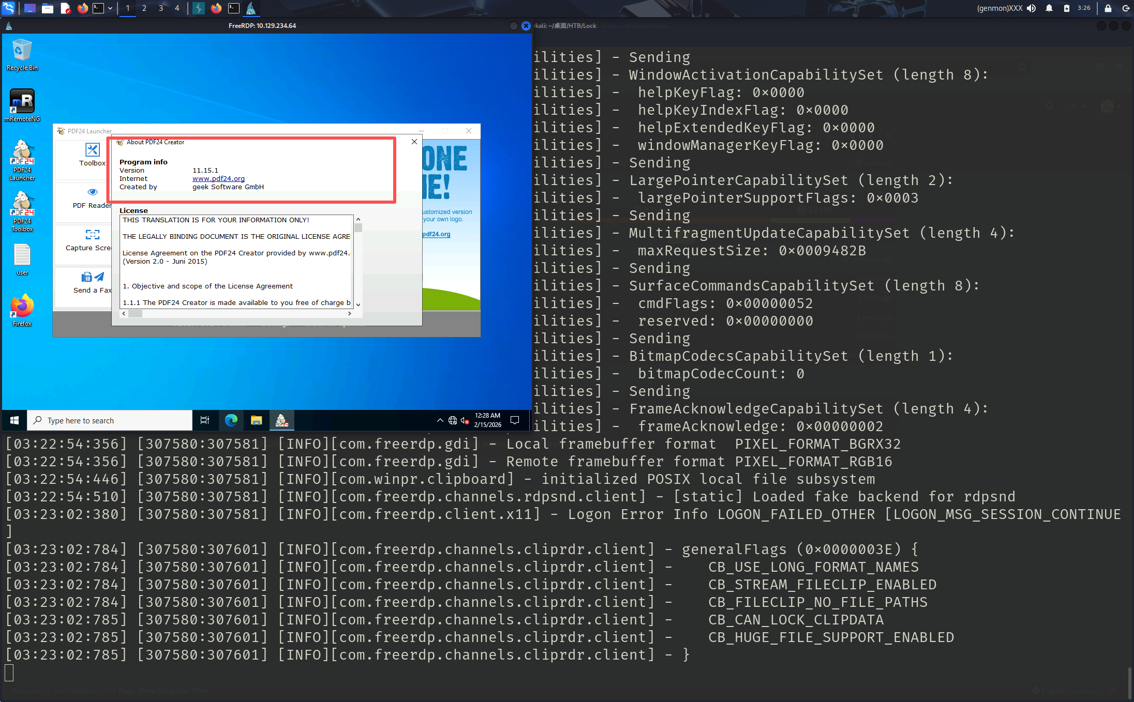The image size is (1134, 702).
Task: Open the Recycle Bin desktop icon
Action: 22,55
